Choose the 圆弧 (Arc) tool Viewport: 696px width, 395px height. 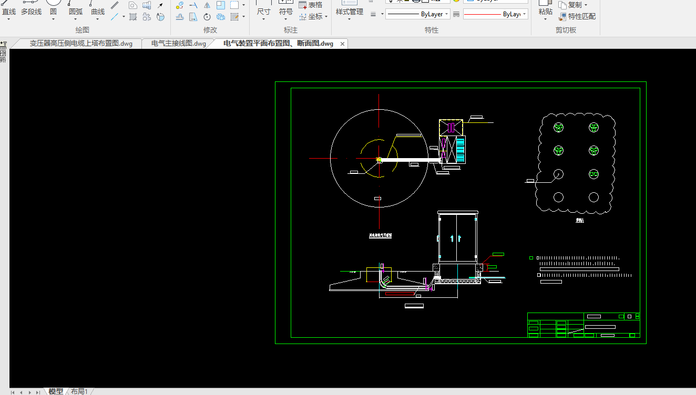(x=76, y=12)
